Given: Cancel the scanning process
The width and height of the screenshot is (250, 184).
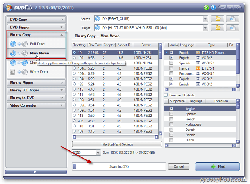Looking at the screenshot, I should (179, 167).
